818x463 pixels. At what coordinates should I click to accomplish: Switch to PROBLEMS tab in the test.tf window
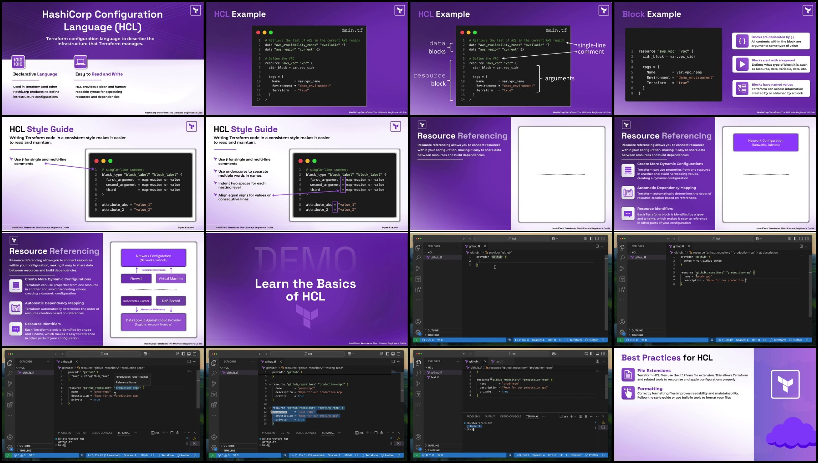click(x=473, y=416)
